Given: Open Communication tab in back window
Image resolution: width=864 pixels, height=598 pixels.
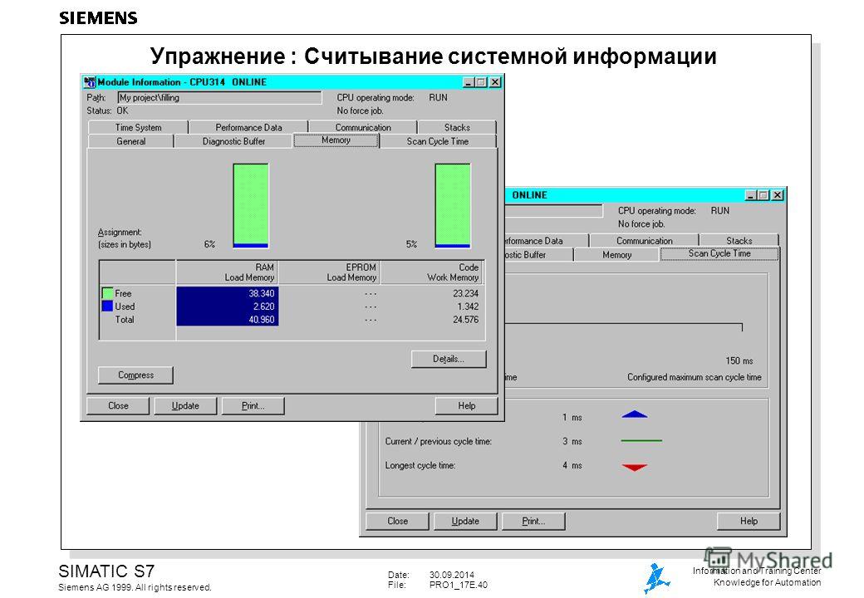Looking at the screenshot, I should pos(644,241).
